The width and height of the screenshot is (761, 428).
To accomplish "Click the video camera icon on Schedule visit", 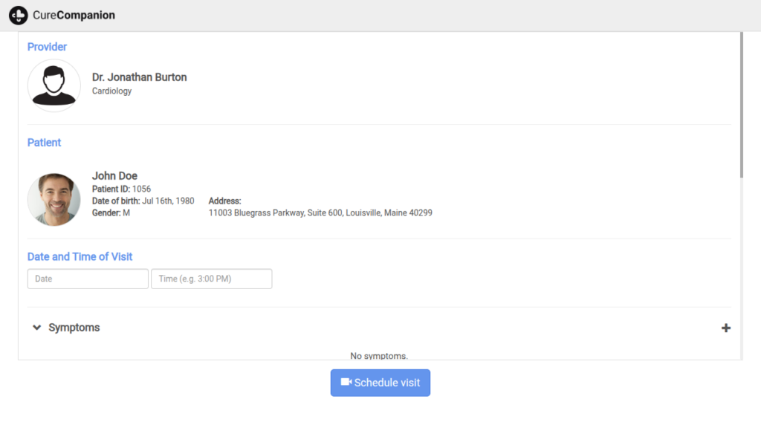I will click(x=346, y=382).
